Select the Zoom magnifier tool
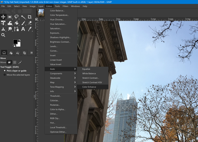 3,35
